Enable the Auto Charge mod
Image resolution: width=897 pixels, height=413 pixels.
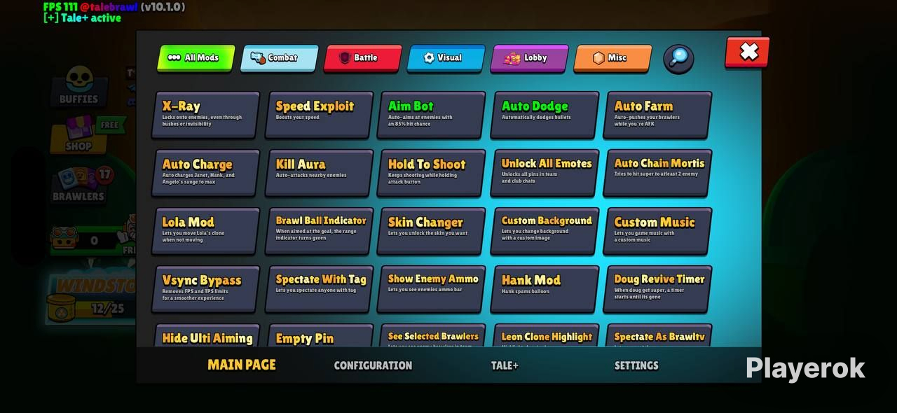pyautogui.click(x=205, y=173)
